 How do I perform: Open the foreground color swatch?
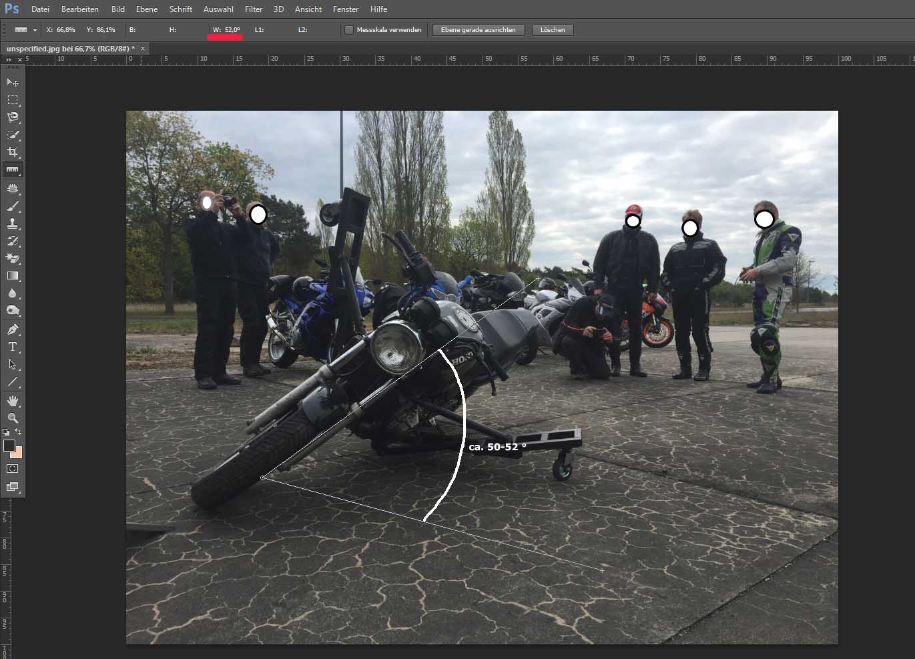point(9,446)
